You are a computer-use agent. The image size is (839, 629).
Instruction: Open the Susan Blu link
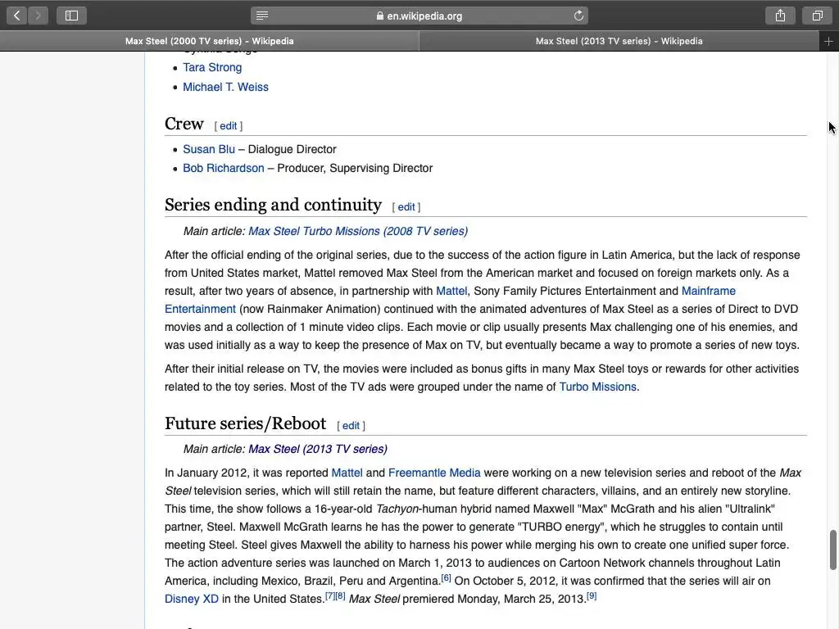(x=209, y=149)
